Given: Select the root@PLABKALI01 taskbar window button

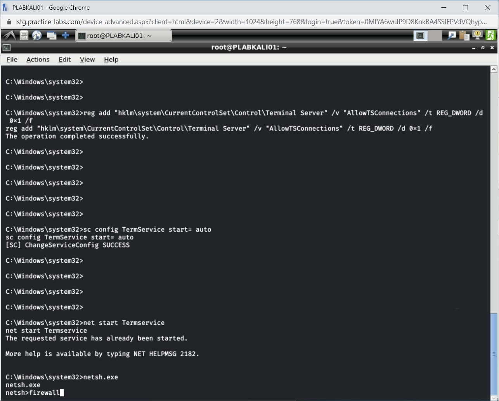Looking at the screenshot, I should [123, 36].
